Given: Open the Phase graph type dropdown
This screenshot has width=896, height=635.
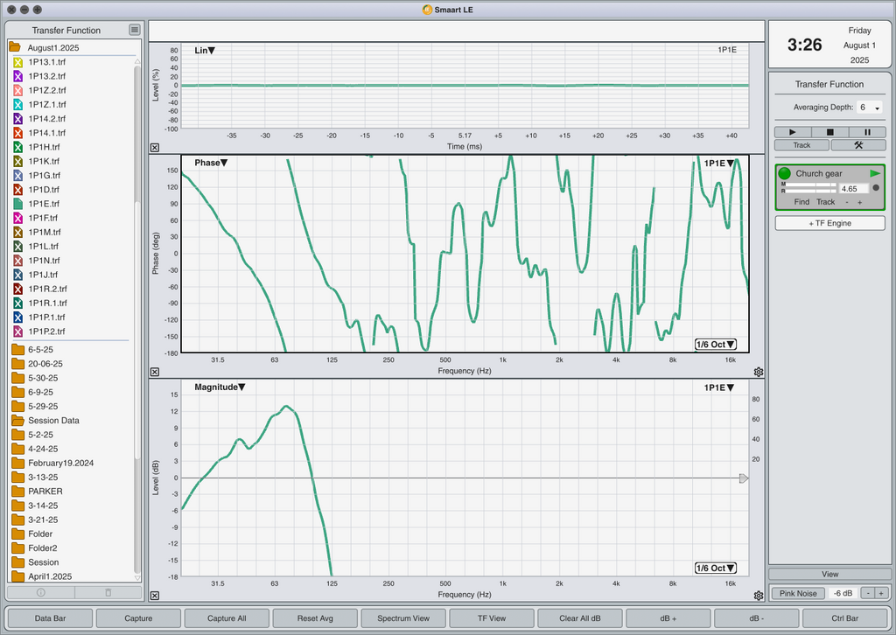Looking at the screenshot, I should (x=211, y=163).
